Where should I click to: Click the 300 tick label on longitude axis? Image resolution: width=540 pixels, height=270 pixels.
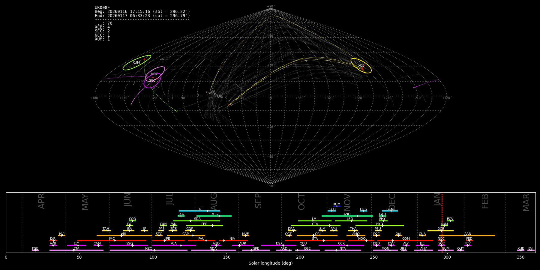[x=447, y=257]
